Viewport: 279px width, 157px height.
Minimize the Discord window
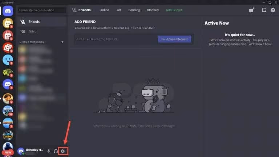point(264,2)
